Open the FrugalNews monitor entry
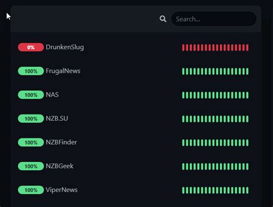The image size is (273, 207). (x=136, y=71)
